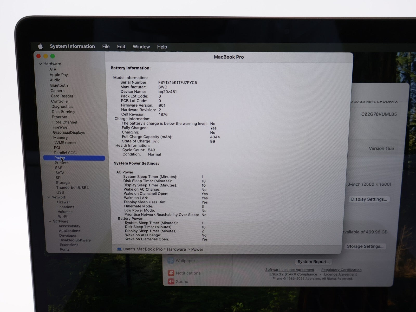Select PCI in the sidebar
Viewport: 416px width, 312px height.
57,148
